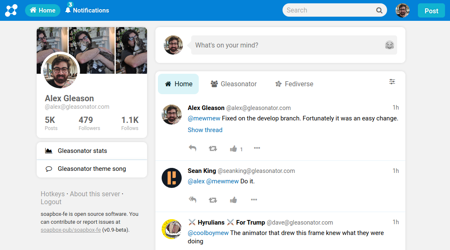Click the Search input field
This screenshot has width=450, height=250.
334,10
